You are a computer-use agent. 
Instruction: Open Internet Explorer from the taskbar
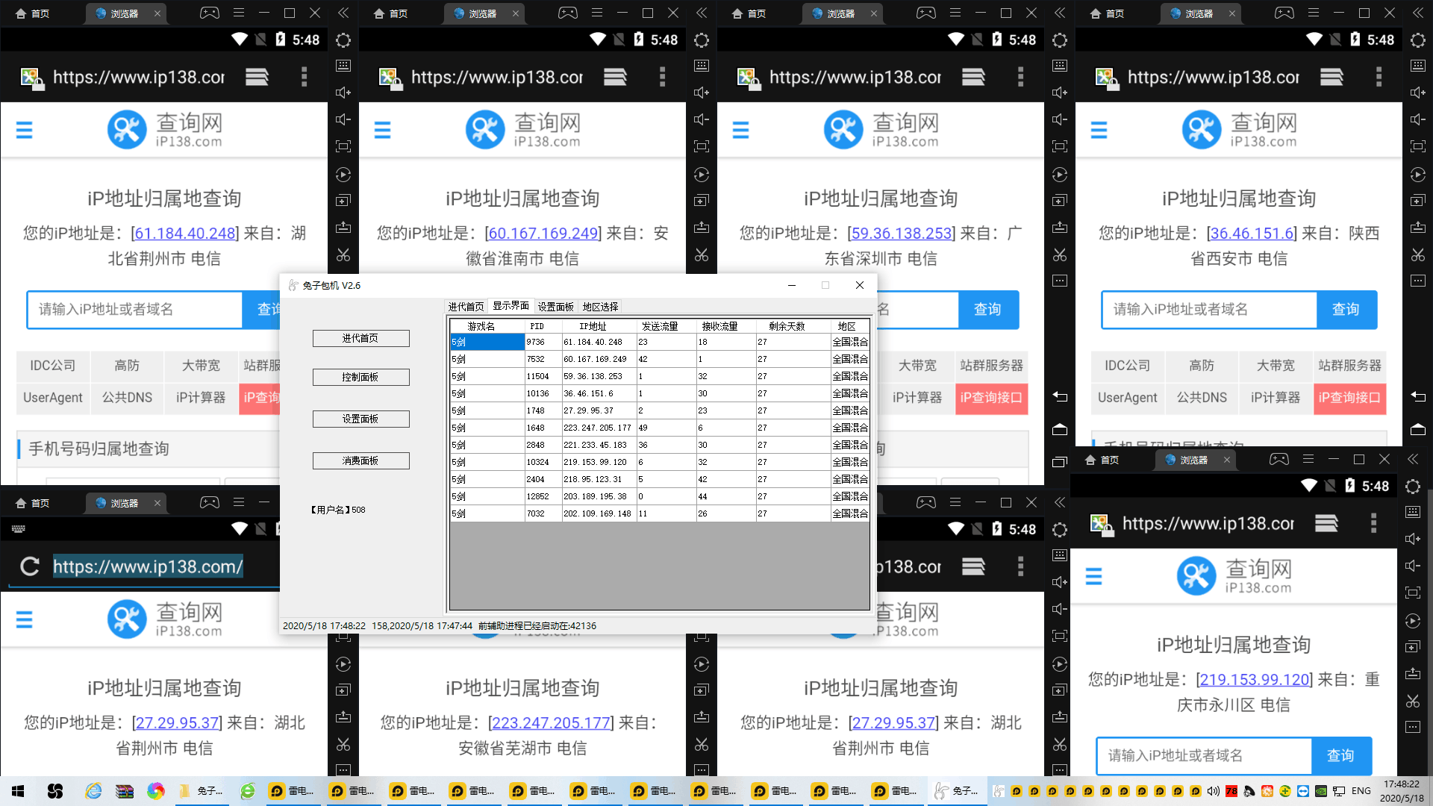click(93, 791)
